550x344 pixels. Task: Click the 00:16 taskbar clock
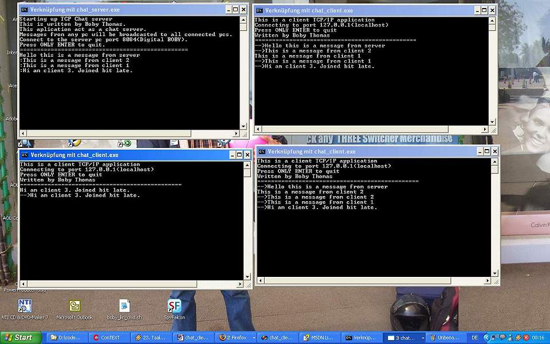(x=538, y=338)
